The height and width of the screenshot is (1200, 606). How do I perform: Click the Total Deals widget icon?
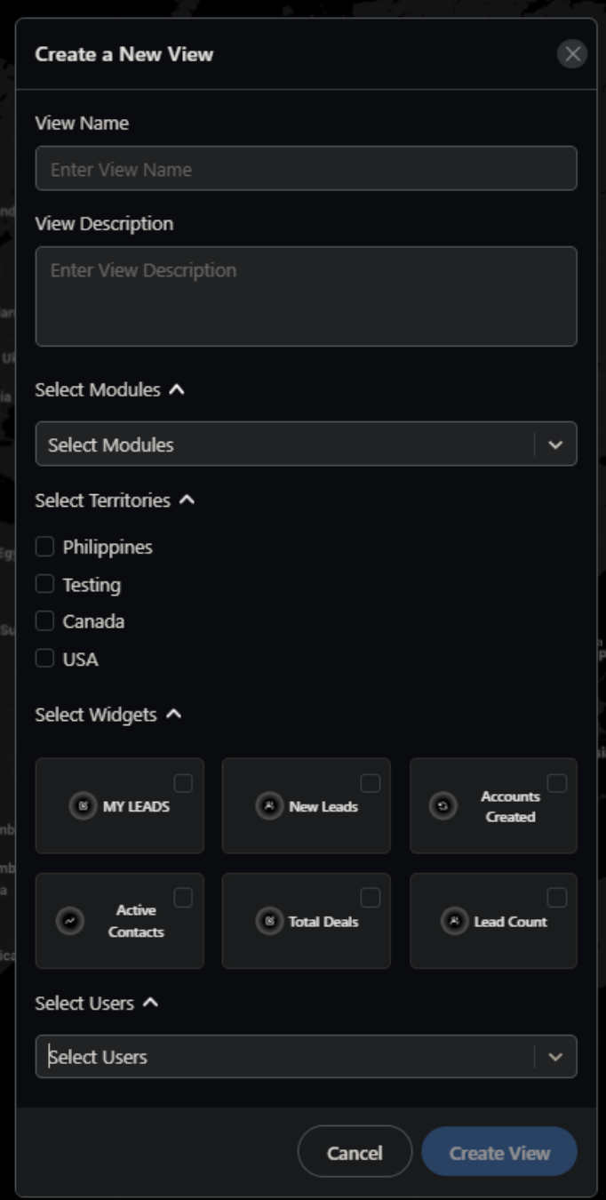click(x=269, y=921)
